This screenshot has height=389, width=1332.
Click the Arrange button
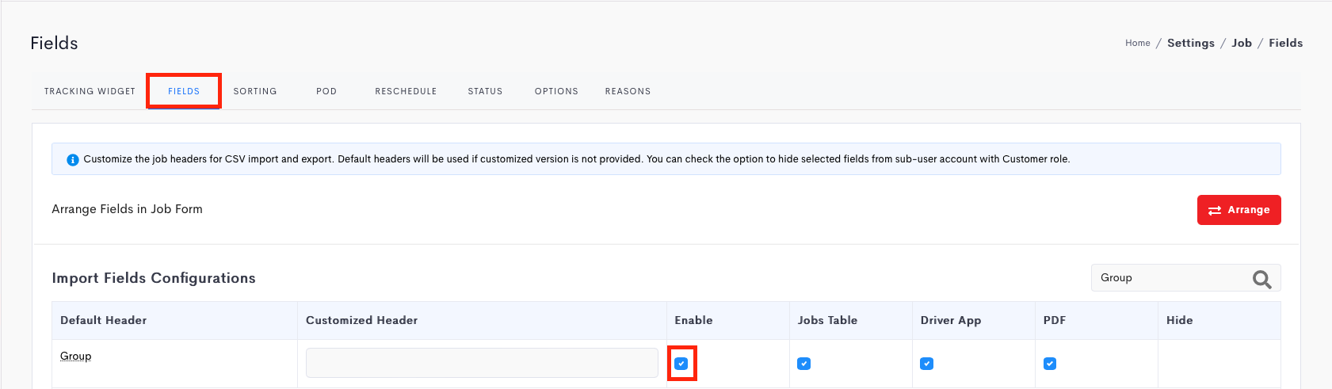1238,210
